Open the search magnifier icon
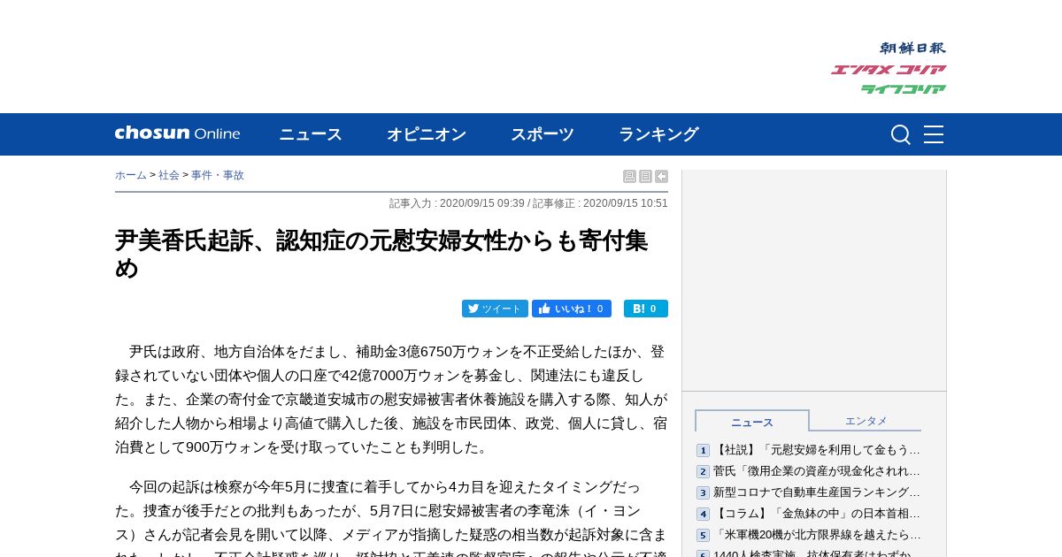This screenshot has width=1062, height=557. click(x=900, y=134)
